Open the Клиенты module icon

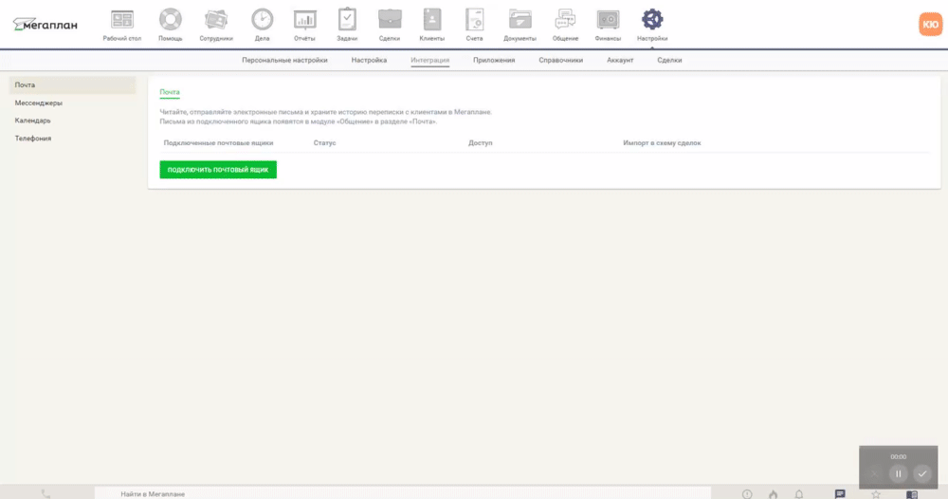point(431,21)
